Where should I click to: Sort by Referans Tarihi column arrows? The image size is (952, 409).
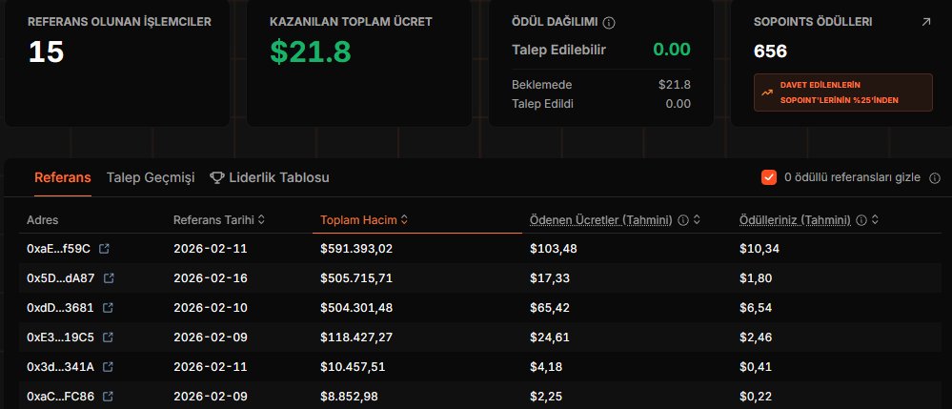[262, 220]
